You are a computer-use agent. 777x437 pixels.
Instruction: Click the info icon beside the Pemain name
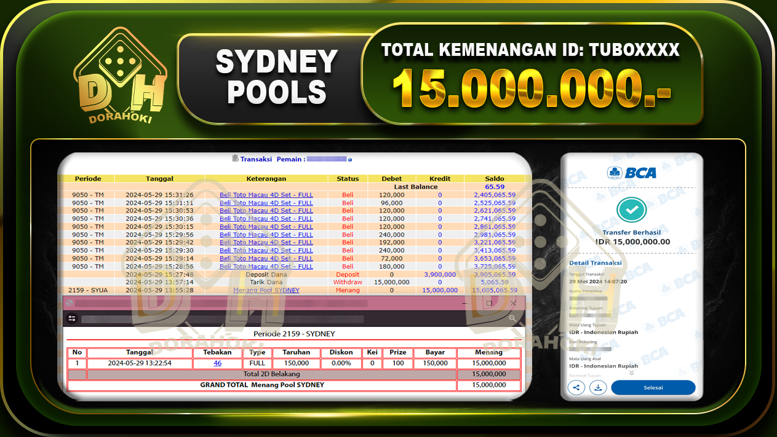(350, 159)
